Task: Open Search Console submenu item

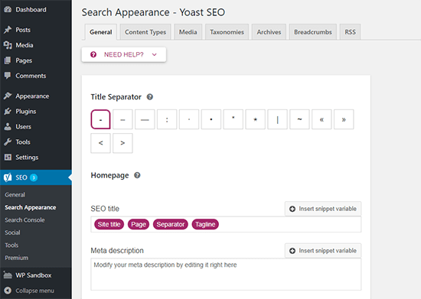Action: [24, 220]
